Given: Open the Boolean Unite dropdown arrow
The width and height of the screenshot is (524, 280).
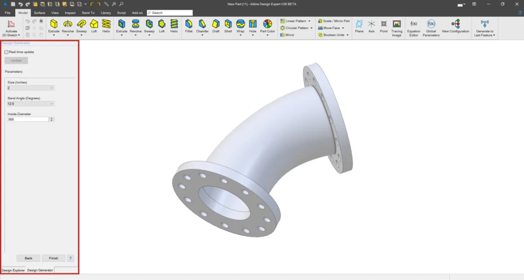Looking at the screenshot, I should [347, 35].
